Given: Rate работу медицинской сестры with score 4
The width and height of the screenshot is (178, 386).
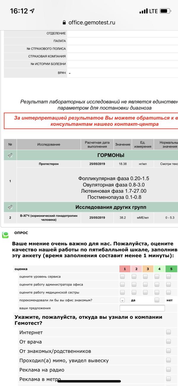Looking at the screenshot, I should (x=157, y=292).
